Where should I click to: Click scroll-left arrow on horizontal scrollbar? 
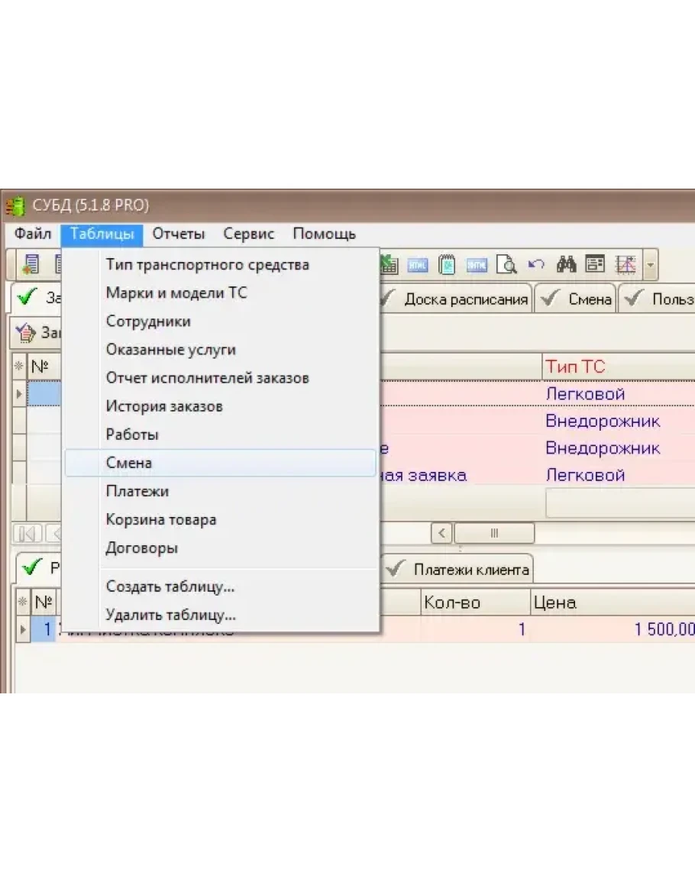[x=444, y=532]
